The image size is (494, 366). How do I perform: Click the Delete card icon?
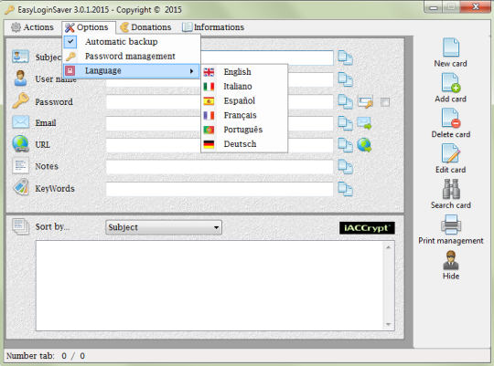451,119
